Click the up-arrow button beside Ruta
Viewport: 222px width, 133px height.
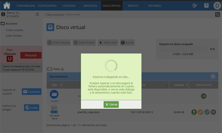tap(50, 69)
